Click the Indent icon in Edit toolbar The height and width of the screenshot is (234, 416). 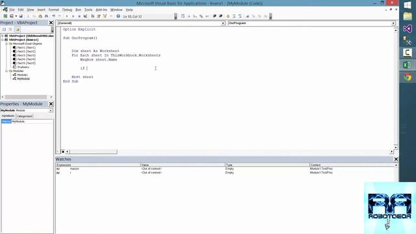(x=214, y=16)
